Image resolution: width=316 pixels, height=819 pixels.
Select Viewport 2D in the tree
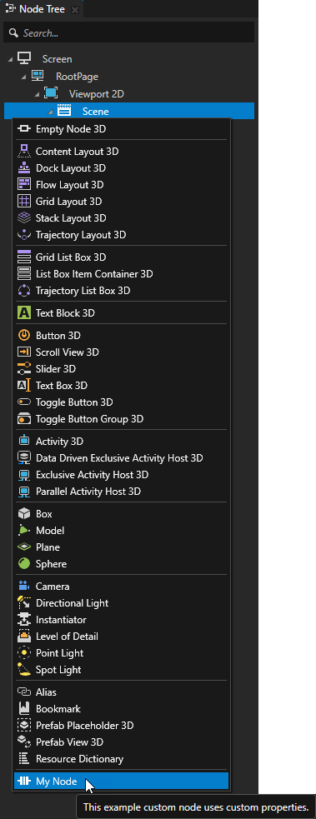96,94
